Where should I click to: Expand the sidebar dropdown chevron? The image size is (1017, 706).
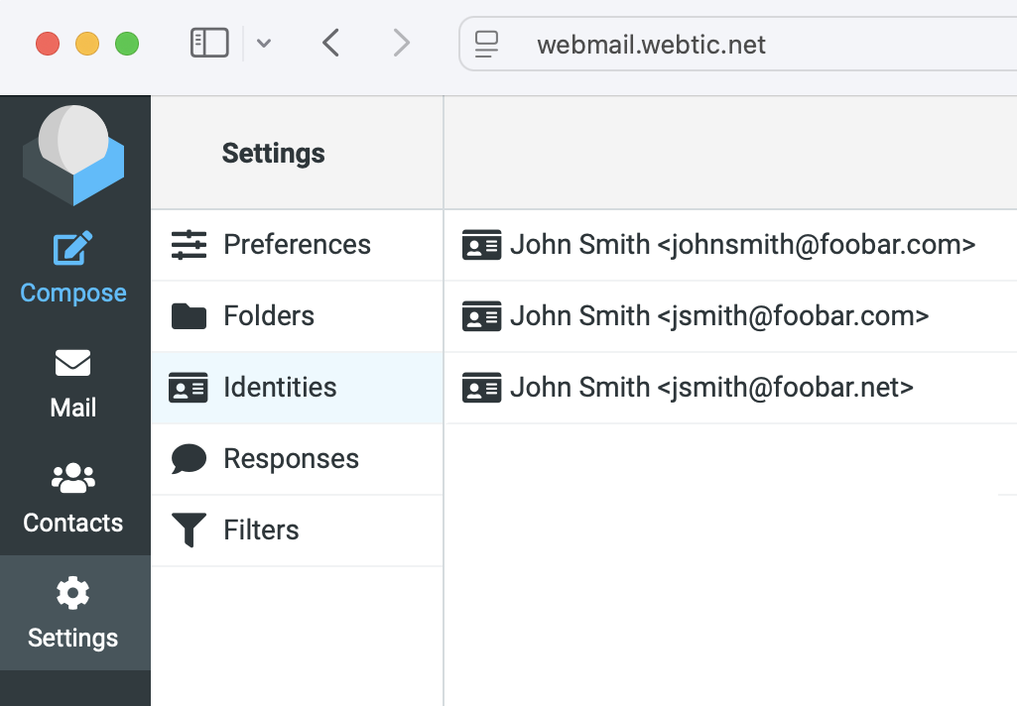tap(263, 44)
